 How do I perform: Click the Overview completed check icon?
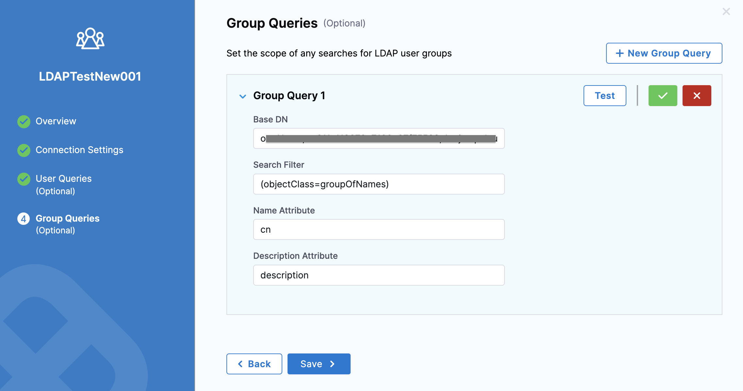(24, 121)
